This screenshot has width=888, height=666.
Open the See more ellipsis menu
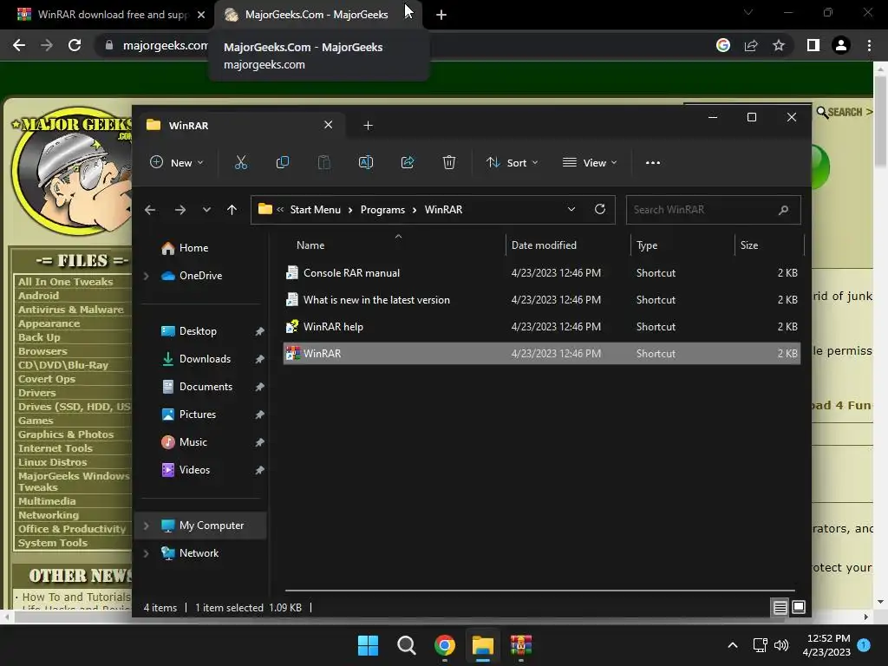(x=652, y=162)
